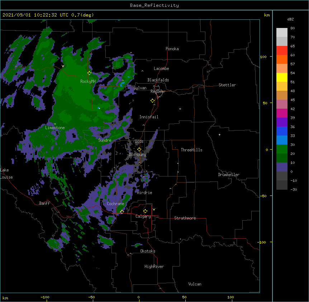
Task: Click the Didsbury town label
Action: tap(138, 155)
